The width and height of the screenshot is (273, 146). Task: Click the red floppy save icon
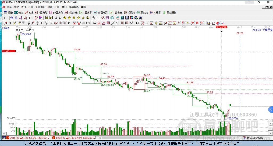tap(131, 18)
